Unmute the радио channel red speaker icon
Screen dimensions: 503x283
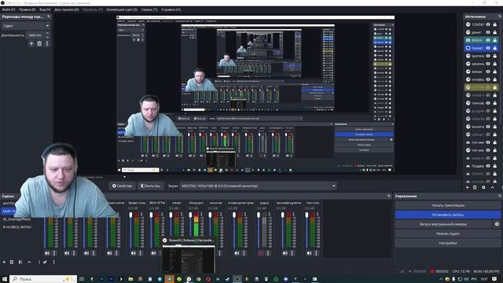261,253
